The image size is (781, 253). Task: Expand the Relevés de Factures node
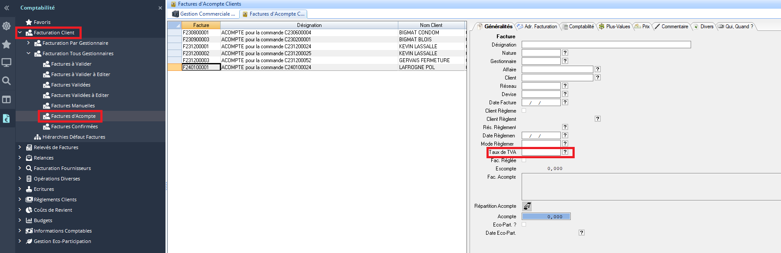pyautogui.click(x=20, y=147)
